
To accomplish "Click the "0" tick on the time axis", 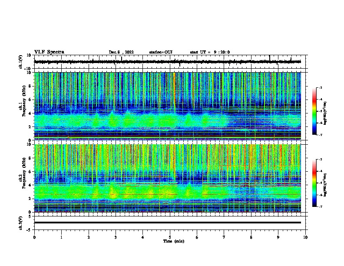I will [34, 237].
